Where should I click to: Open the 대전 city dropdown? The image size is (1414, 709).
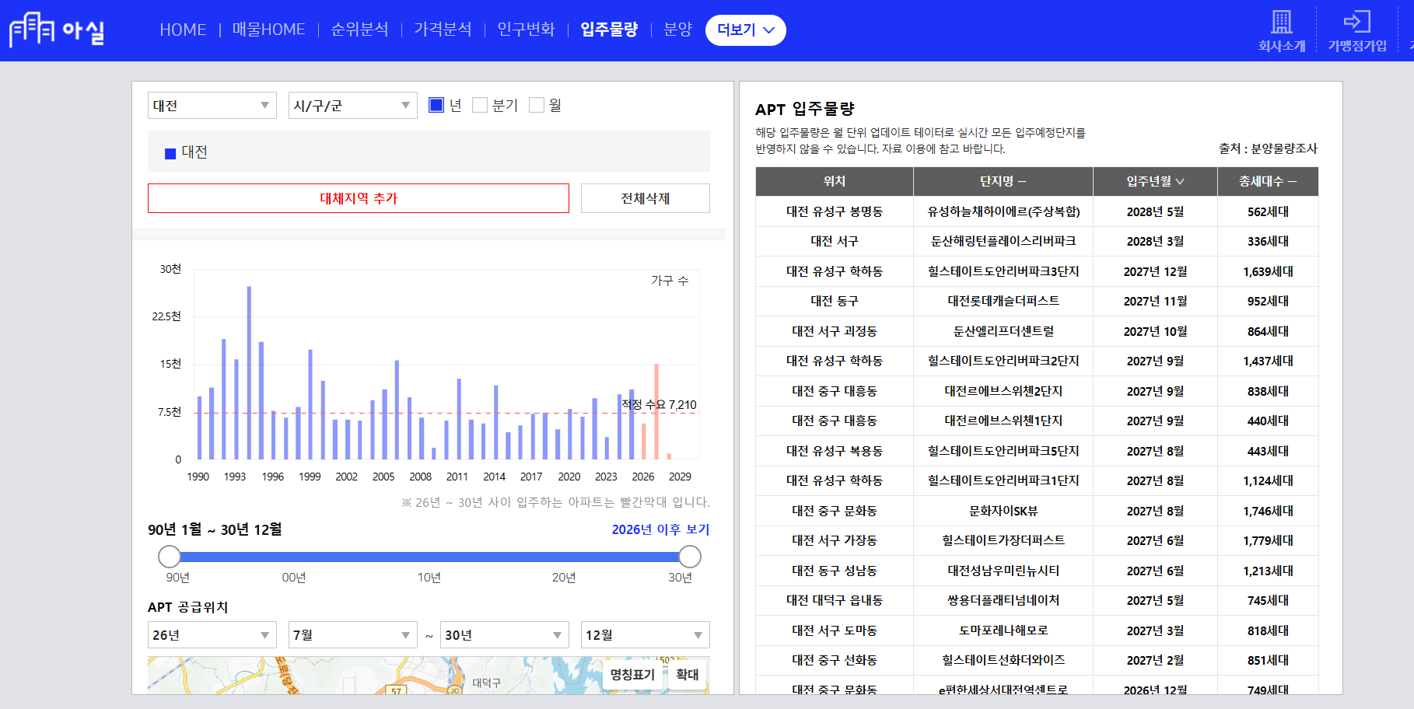212,105
